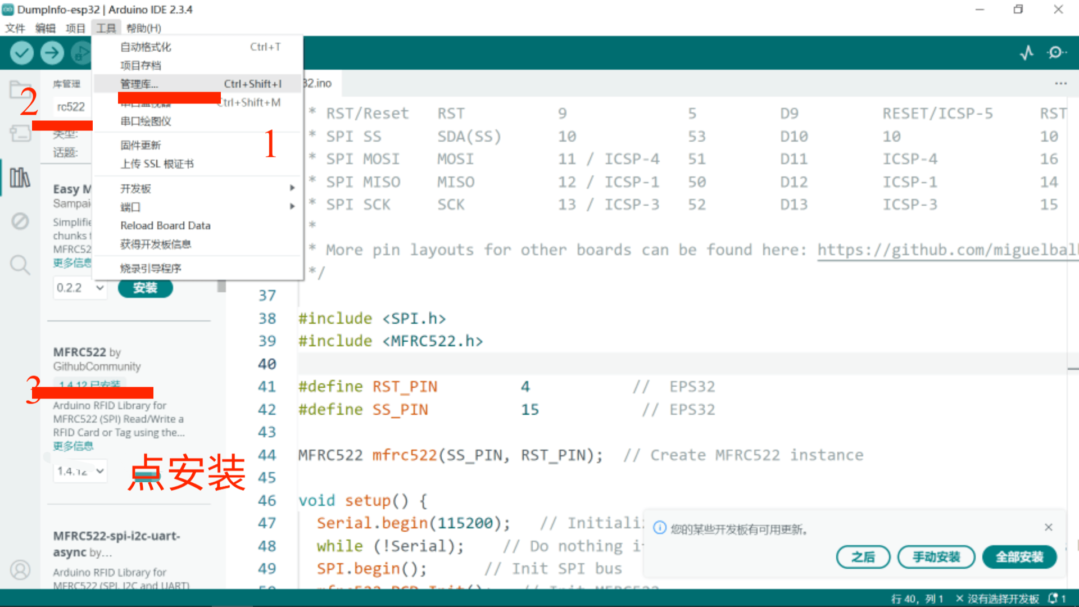Click the Upload arrow button
Image resolution: width=1079 pixels, height=607 pixels.
point(52,53)
